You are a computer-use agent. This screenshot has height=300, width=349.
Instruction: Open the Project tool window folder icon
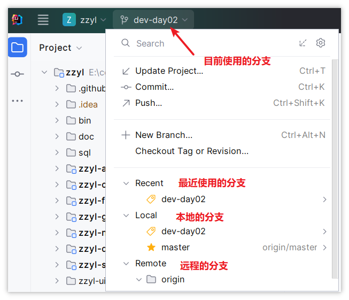click(18, 47)
